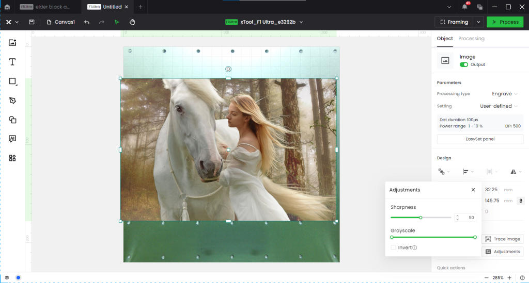Open the apps grid tool
529x283 pixels.
pyautogui.click(x=12, y=158)
